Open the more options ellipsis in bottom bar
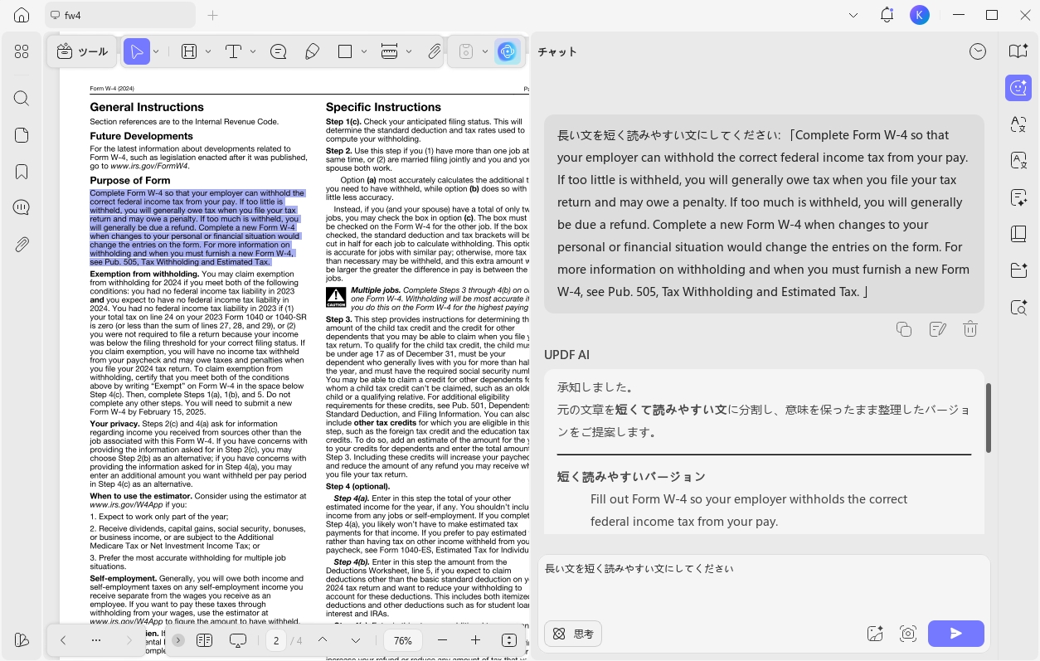This screenshot has height=661, width=1040. click(95, 640)
